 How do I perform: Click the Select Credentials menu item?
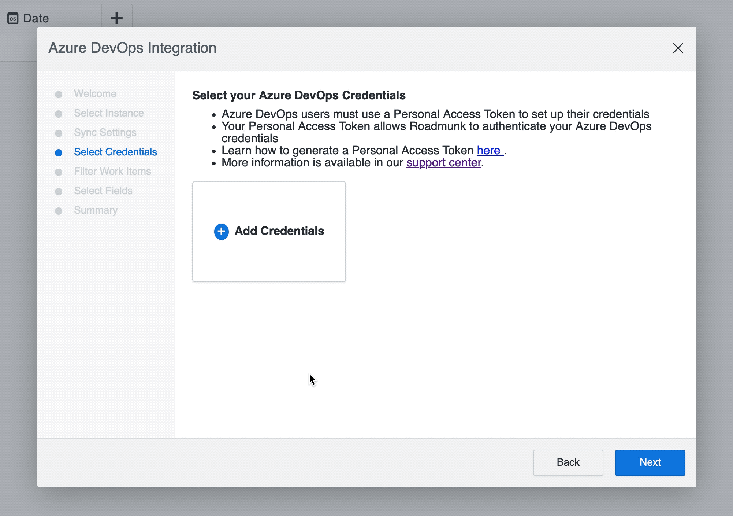click(115, 152)
